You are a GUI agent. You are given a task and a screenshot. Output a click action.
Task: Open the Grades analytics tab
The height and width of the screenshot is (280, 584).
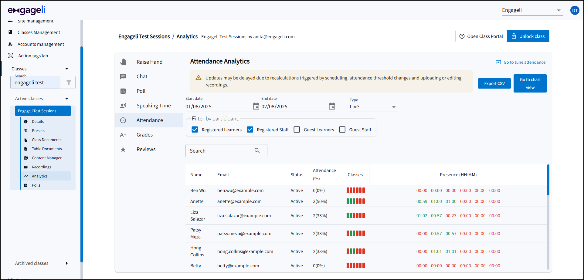149,135
